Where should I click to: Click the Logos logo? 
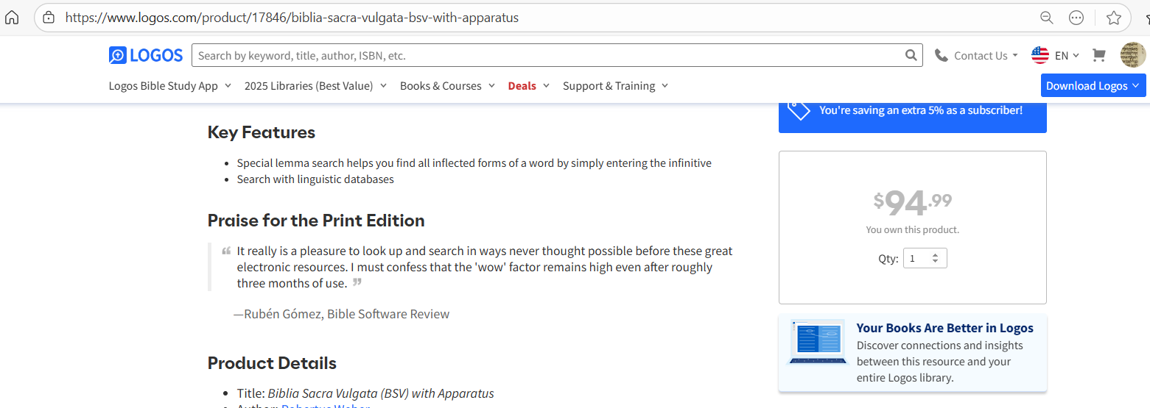click(x=146, y=55)
